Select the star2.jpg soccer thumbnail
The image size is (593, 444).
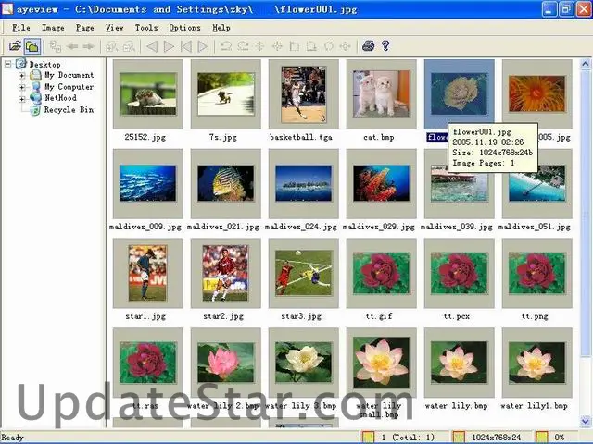click(225, 274)
